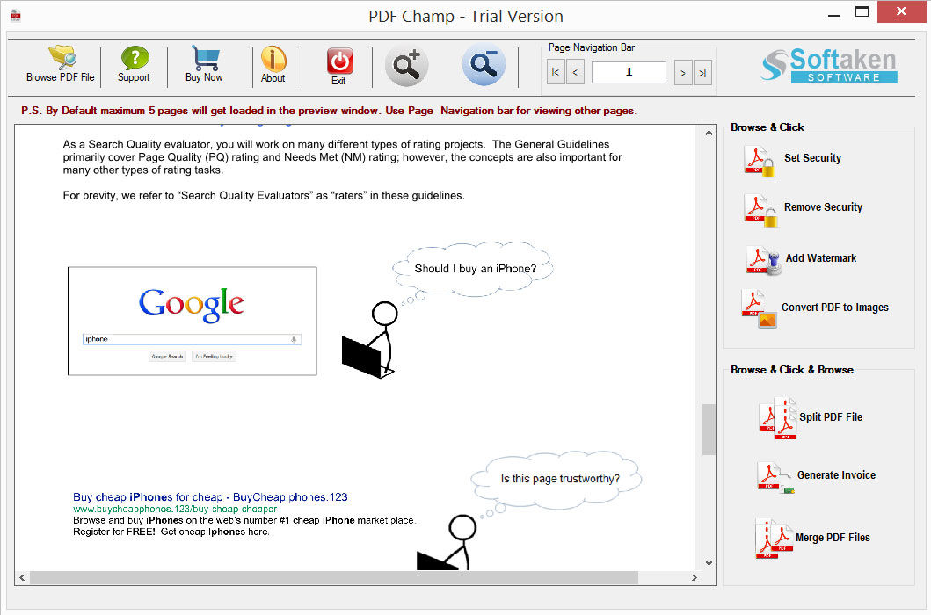
Task: Open the About info icon
Action: [273, 60]
